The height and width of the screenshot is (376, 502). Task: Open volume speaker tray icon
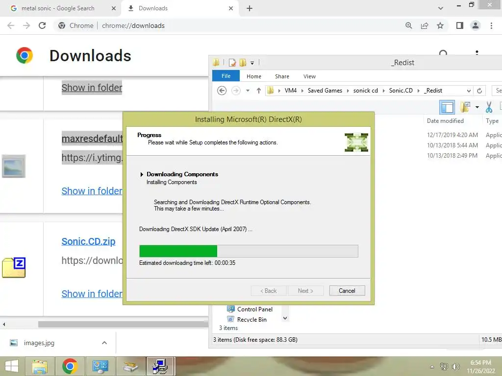point(455,366)
